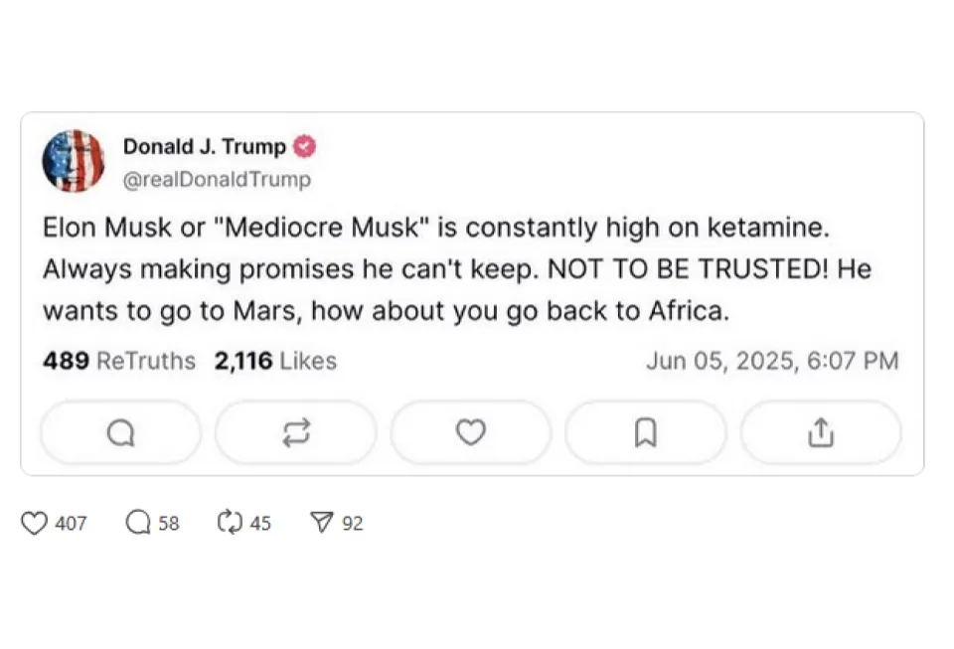The height and width of the screenshot is (649, 954).
Task: Like the embedded post with the heart button
Action: coord(470,433)
